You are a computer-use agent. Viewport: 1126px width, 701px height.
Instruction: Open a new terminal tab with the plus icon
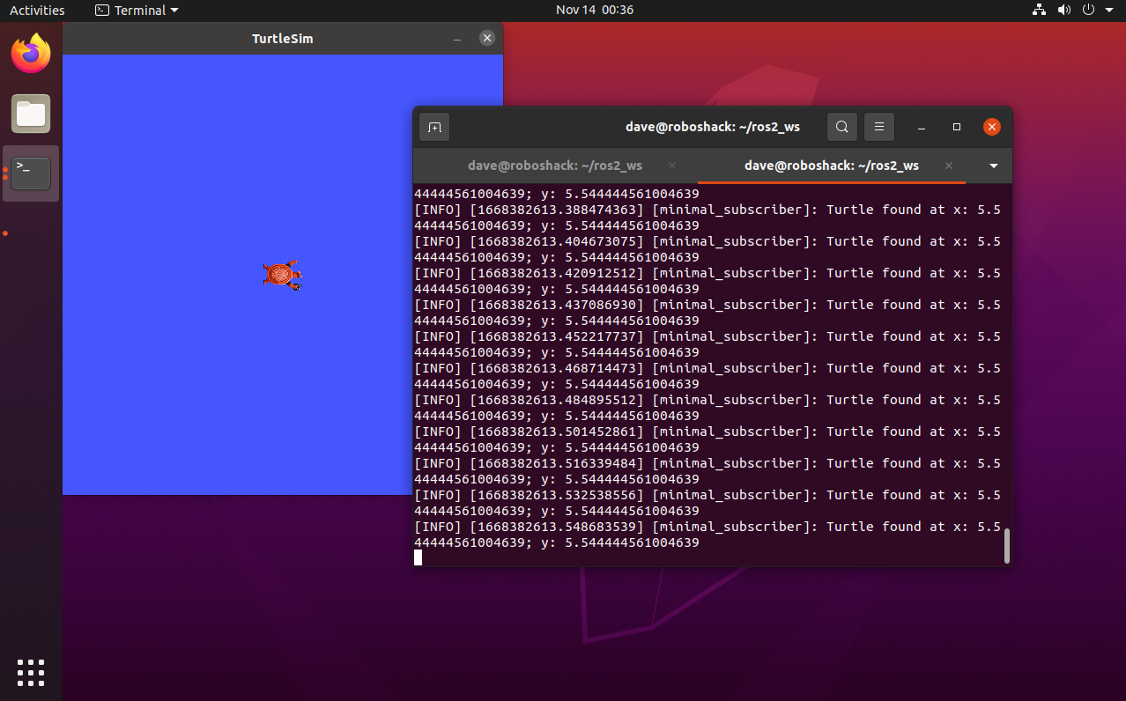tap(434, 127)
